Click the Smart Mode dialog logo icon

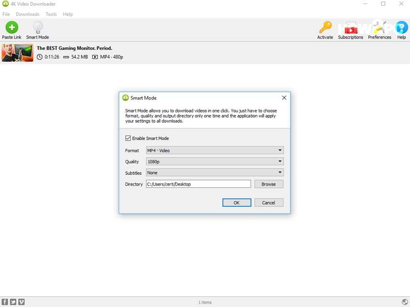coord(126,98)
